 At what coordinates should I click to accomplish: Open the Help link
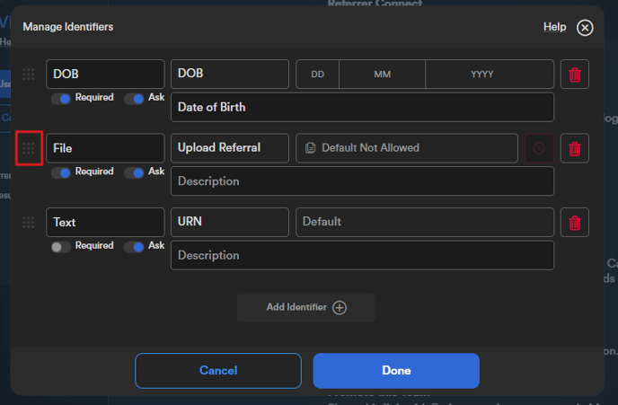tap(554, 27)
